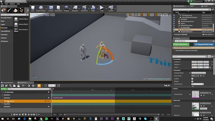Add animation key on SK_Mannequin Animation track
The image size is (215, 121).
pyautogui.click(x=49, y=98)
